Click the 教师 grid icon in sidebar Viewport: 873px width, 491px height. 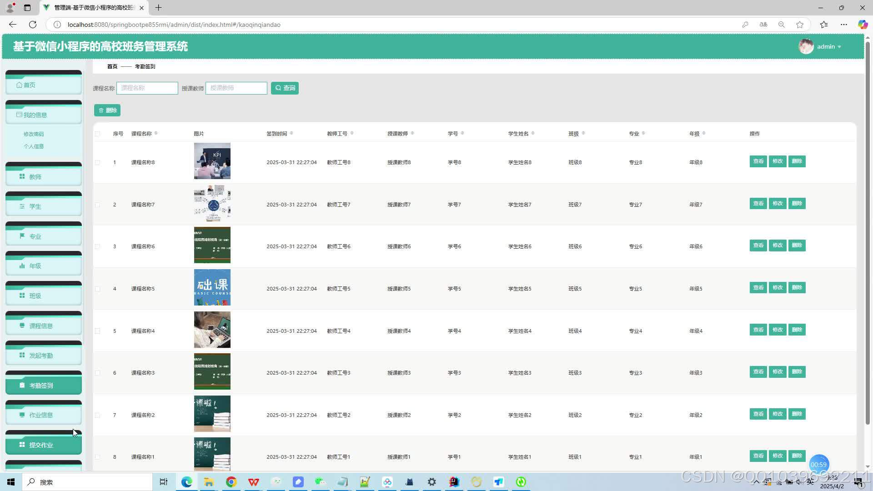click(x=22, y=176)
